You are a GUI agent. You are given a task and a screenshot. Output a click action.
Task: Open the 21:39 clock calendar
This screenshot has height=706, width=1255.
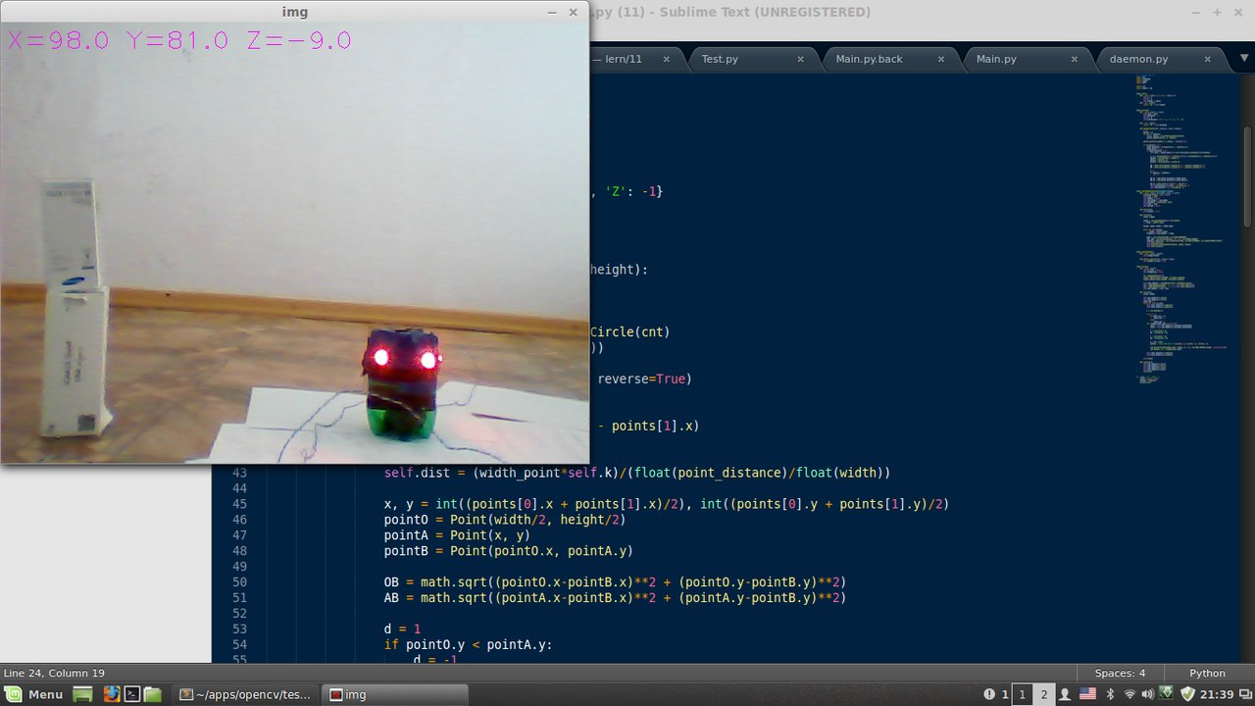click(x=1217, y=694)
